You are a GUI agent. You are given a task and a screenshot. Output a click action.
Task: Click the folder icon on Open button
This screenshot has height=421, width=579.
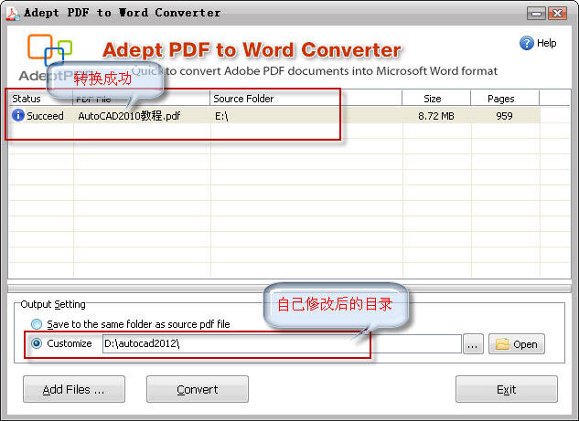point(502,343)
